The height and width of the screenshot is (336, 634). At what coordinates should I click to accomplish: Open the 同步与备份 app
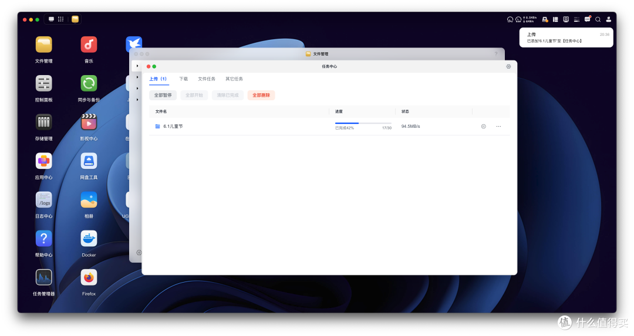89,83
